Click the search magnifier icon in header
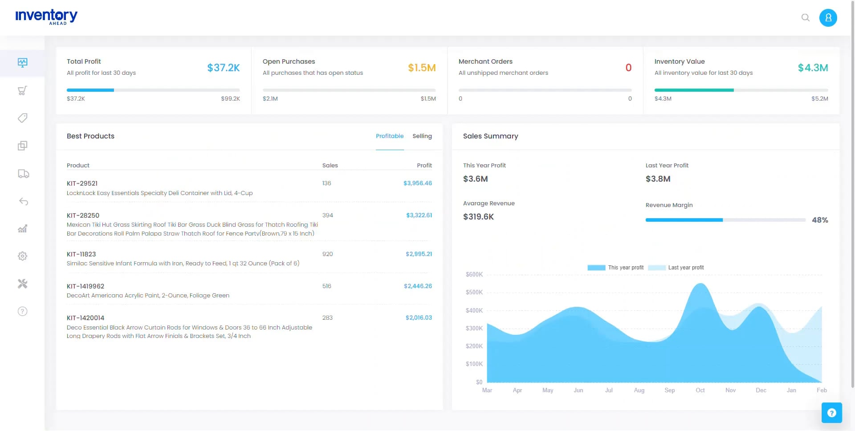The width and height of the screenshot is (855, 431). tap(806, 18)
